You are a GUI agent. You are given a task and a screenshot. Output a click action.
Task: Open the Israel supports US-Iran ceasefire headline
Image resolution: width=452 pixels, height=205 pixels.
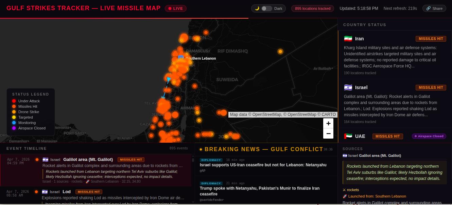263,165
